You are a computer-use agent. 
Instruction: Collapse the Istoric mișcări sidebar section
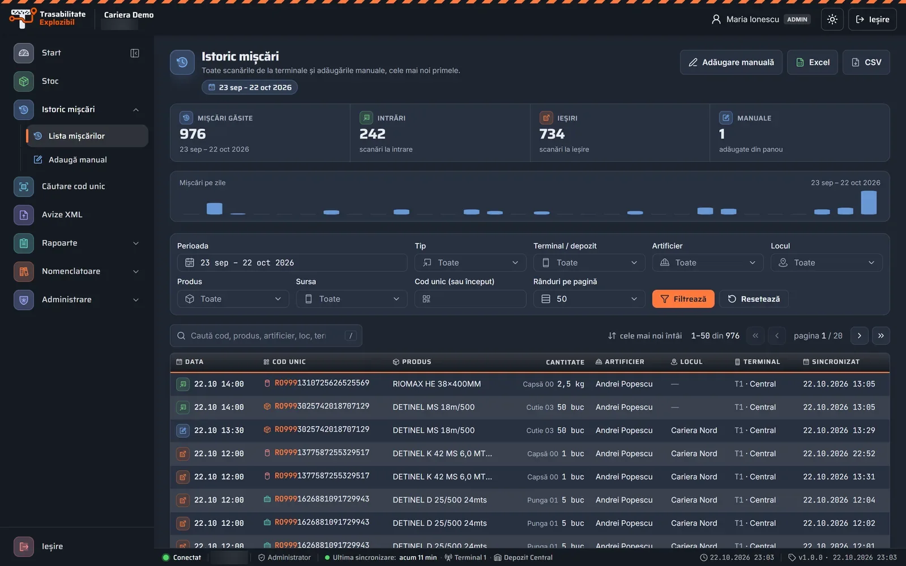[x=136, y=110]
